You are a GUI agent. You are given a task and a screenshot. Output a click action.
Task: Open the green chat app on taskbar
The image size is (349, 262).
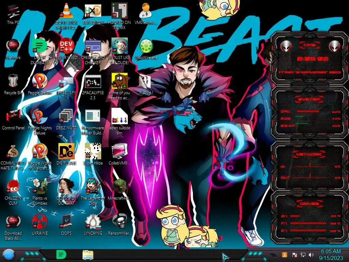tap(61, 254)
